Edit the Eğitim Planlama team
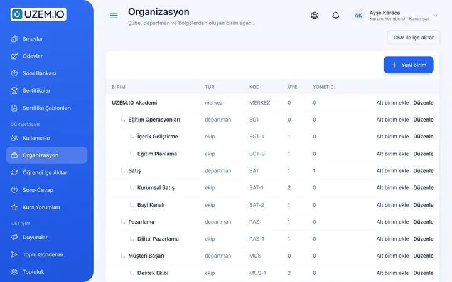This screenshot has height=282, width=452. pos(423,154)
